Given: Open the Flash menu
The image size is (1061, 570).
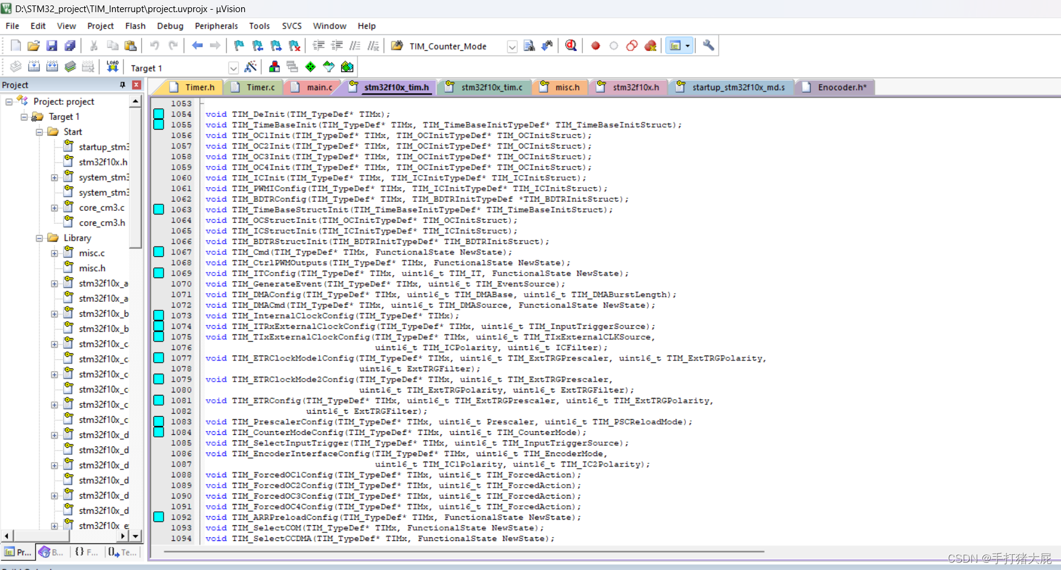Looking at the screenshot, I should coord(135,26).
